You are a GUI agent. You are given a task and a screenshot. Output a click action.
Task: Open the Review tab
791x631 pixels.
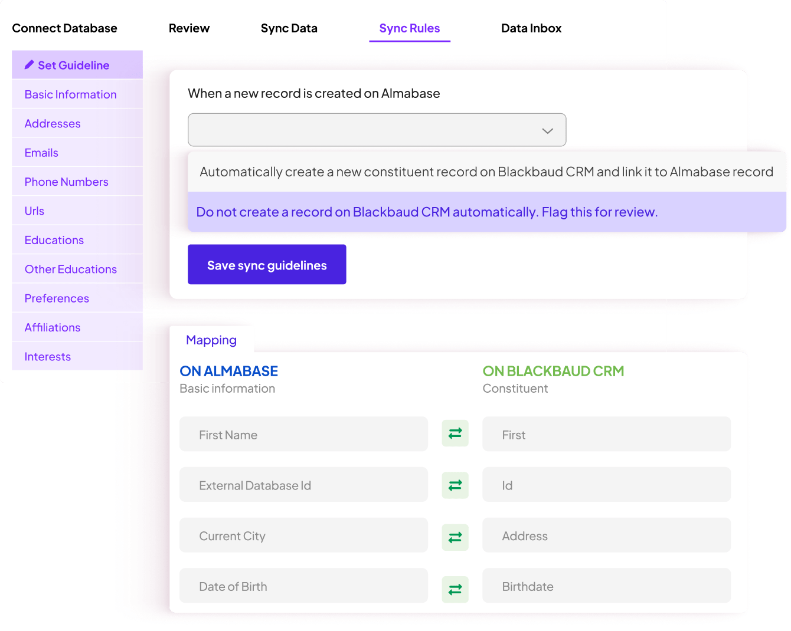189,28
